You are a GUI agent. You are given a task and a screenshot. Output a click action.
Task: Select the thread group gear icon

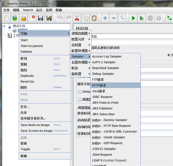pyautogui.click(x=15, y=31)
